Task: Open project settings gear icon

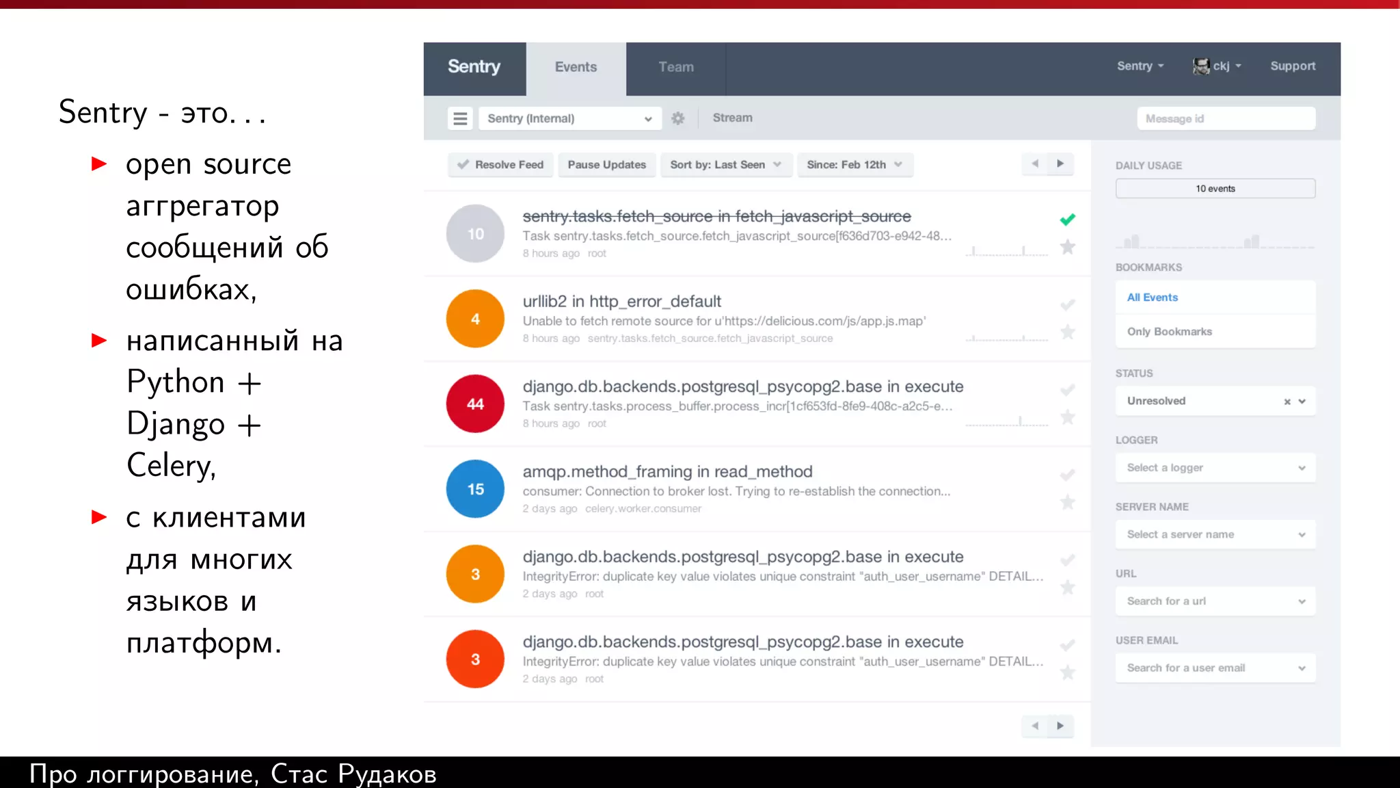Action: pyautogui.click(x=677, y=118)
